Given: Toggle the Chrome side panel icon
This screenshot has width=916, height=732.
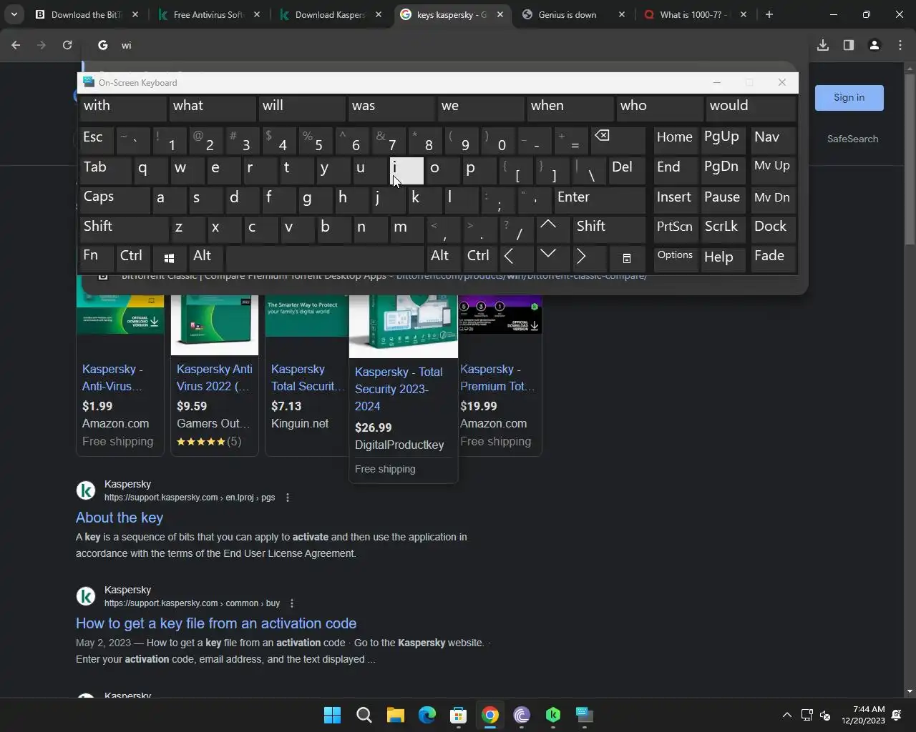Looking at the screenshot, I should tap(849, 45).
